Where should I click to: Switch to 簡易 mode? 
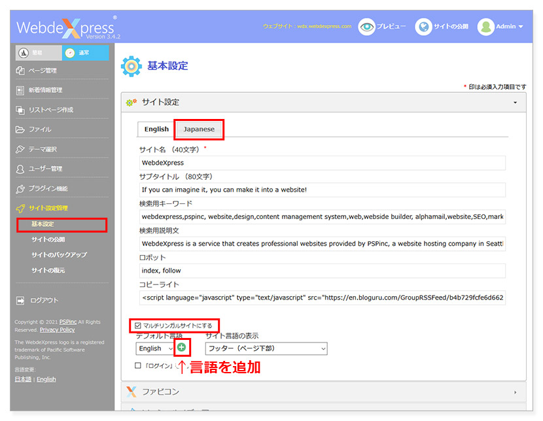[x=39, y=53]
